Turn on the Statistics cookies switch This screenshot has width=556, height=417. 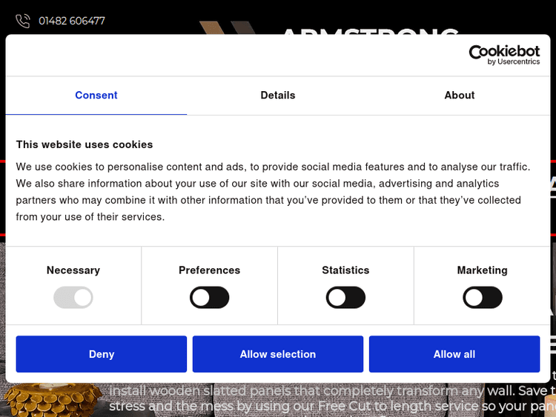345,298
